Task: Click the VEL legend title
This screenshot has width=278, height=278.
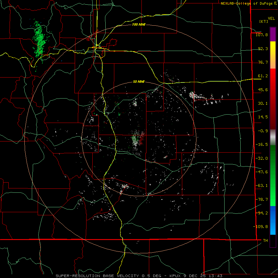Action: (x=272, y=18)
